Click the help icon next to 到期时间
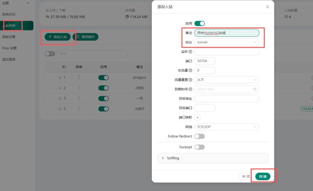This screenshot has height=191, width=313. click(x=191, y=89)
